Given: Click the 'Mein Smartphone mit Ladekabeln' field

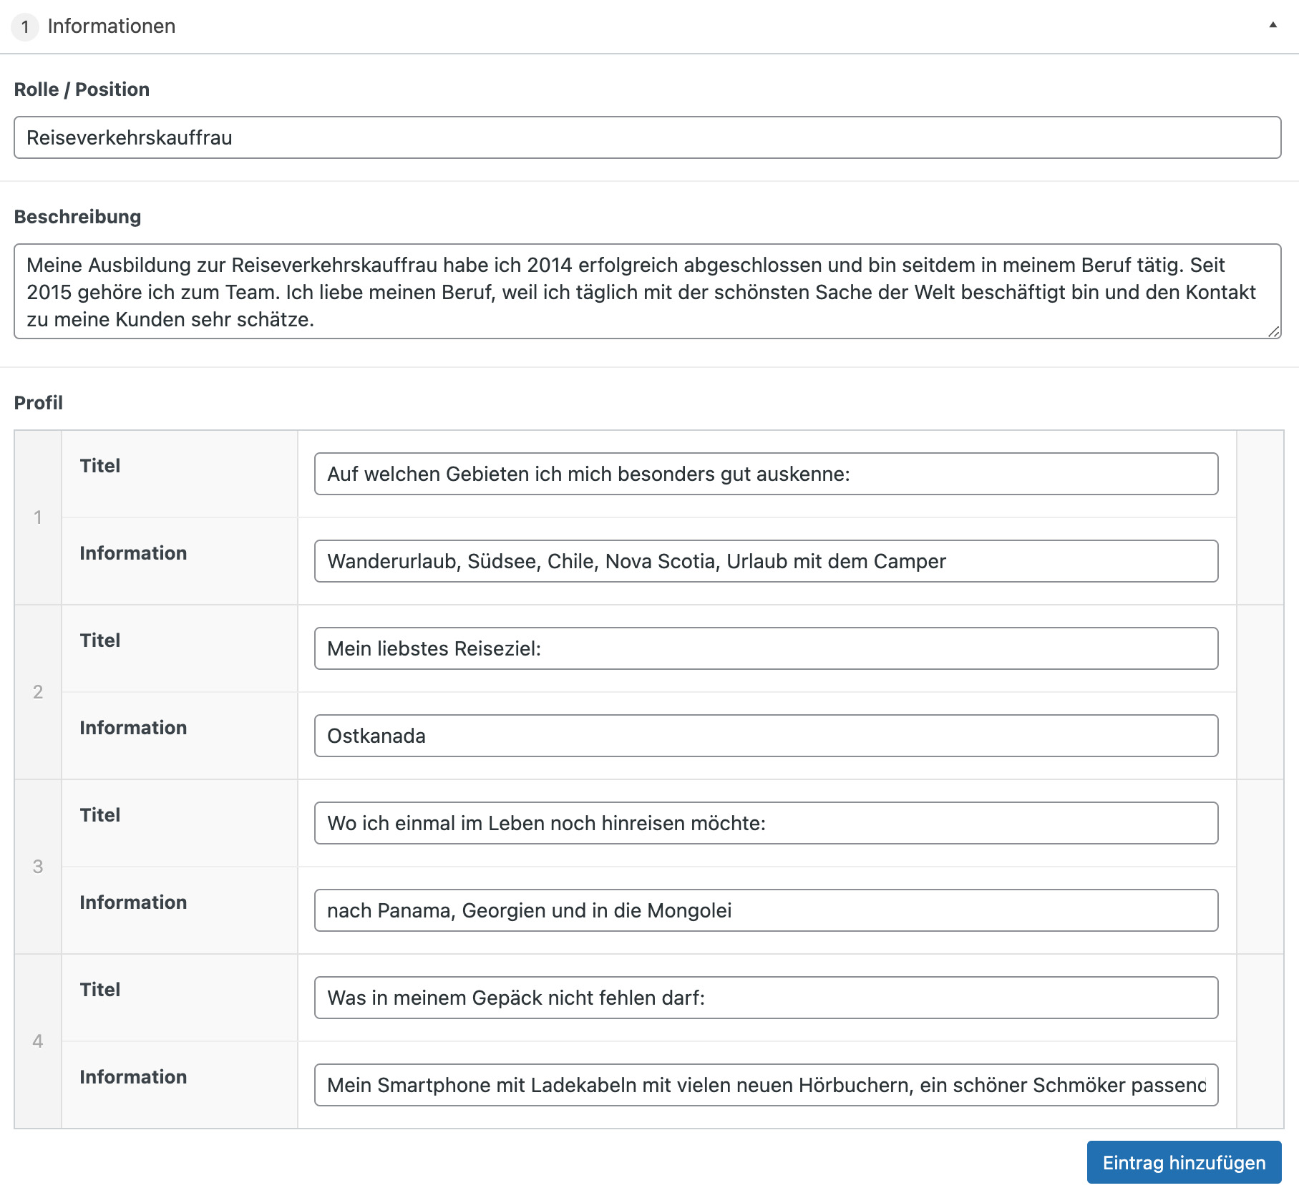Looking at the screenshot, I should [766, 1085].
